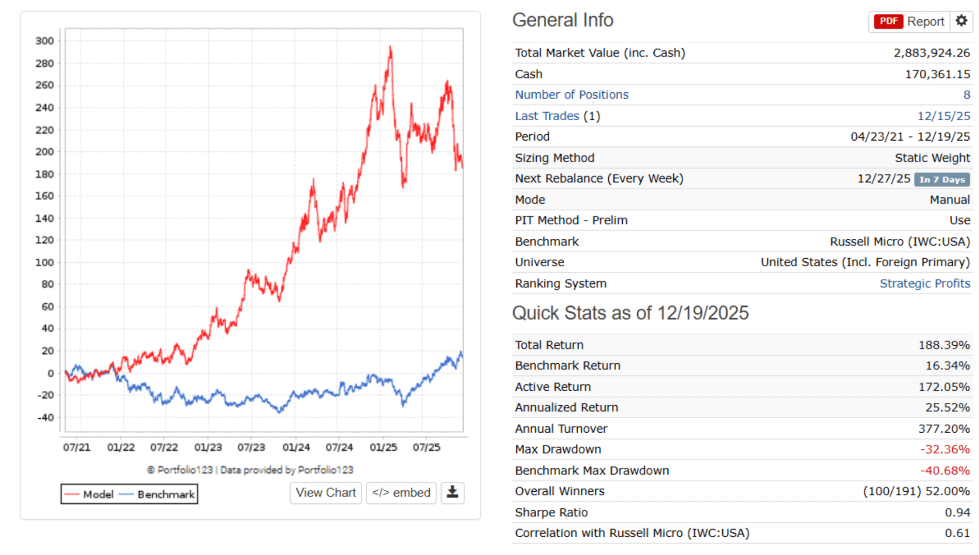Click the Strategic Profits ranking system link
Viewport: 979px width, 555px height.
[x=925, y=283]
